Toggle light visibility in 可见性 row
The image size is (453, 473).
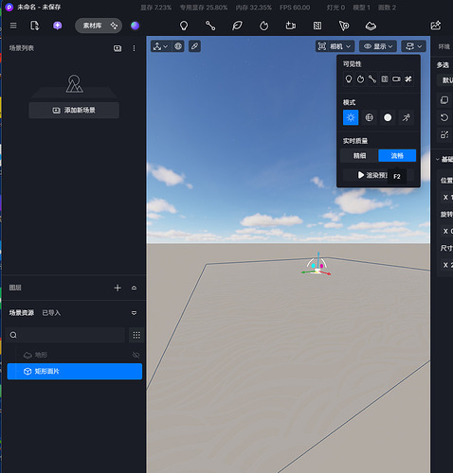[x=349, y=79]
